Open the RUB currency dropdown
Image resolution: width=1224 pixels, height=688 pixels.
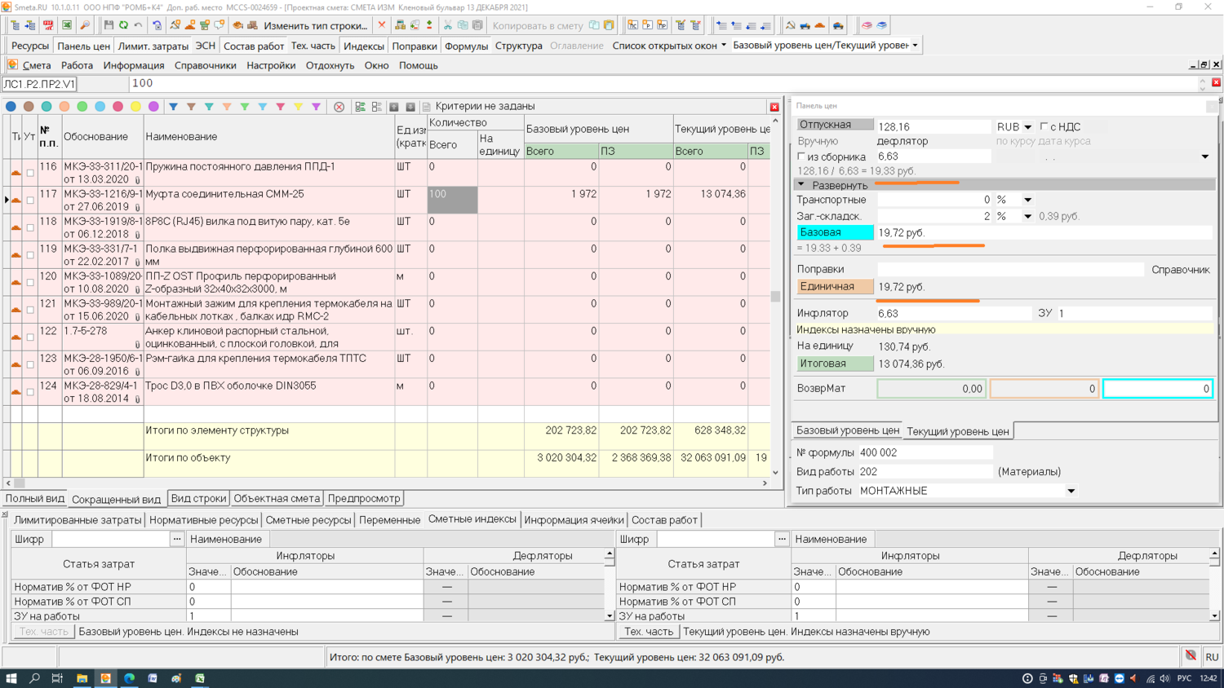[x=1027, y=127]
